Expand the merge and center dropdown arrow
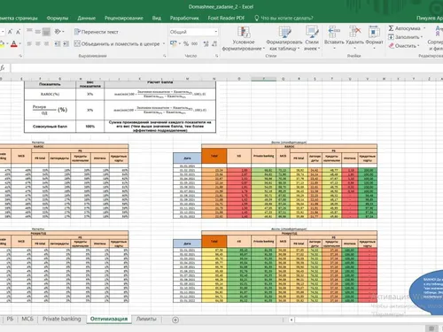Viewport: 443px width, 332px height. click(x=164, y=44)
